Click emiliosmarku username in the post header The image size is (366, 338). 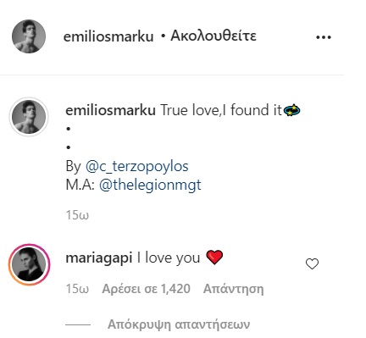pyautogui.click(x=108, y=36)
